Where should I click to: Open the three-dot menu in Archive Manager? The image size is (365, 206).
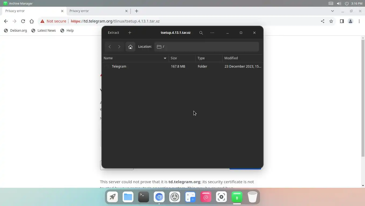(x=212, y=33)
